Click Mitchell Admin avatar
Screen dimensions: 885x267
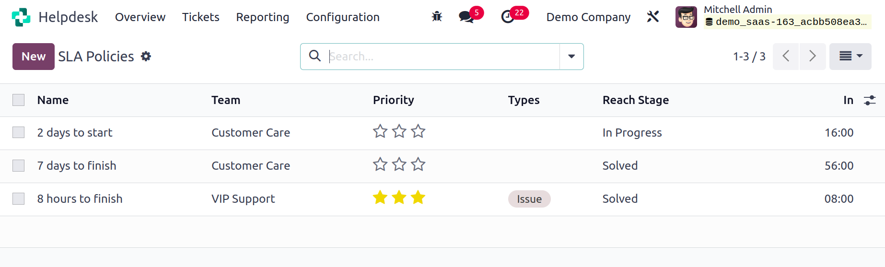(x=686, y=17)
